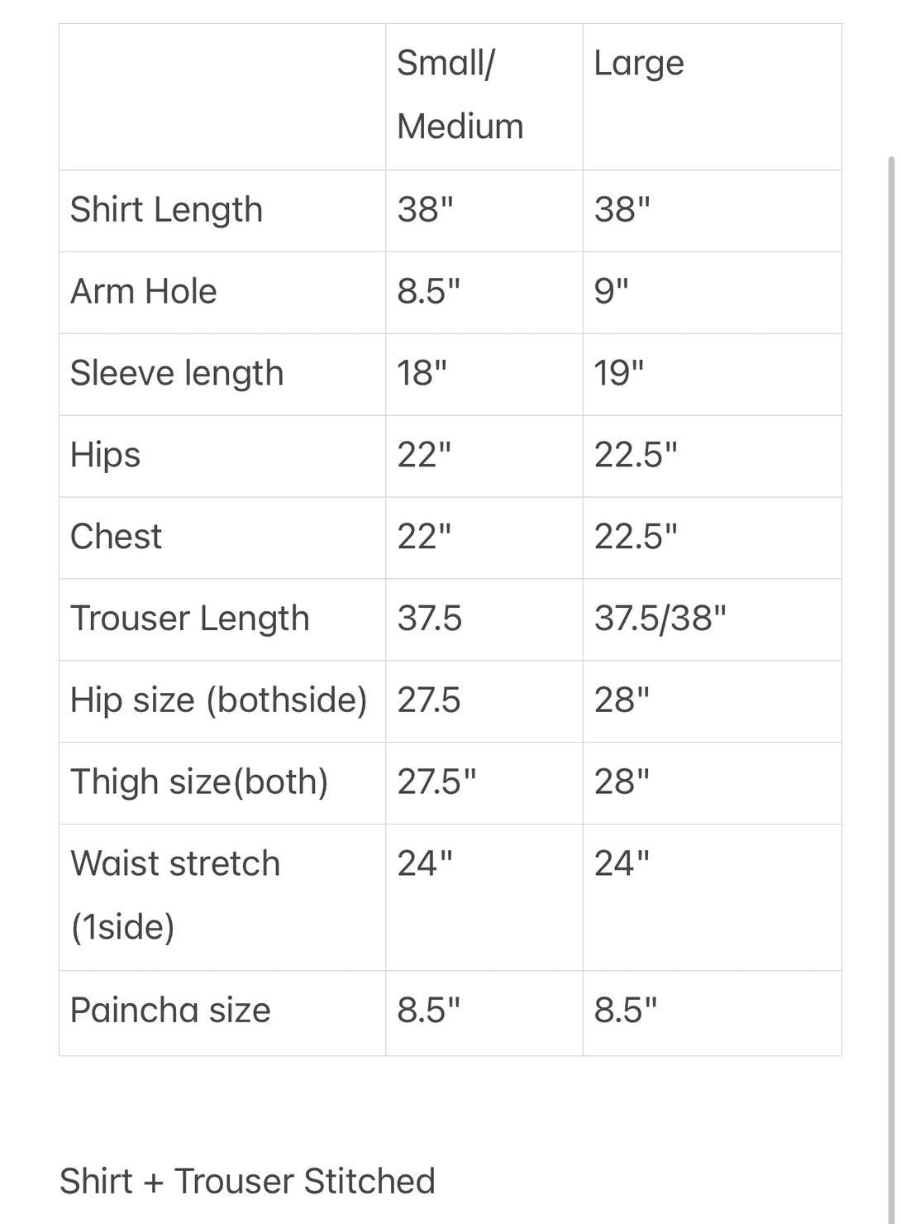The height and width of the screenshot is (1224, 901).
Task: Click the Thigh size(both) label
Action: click(199, 782)
